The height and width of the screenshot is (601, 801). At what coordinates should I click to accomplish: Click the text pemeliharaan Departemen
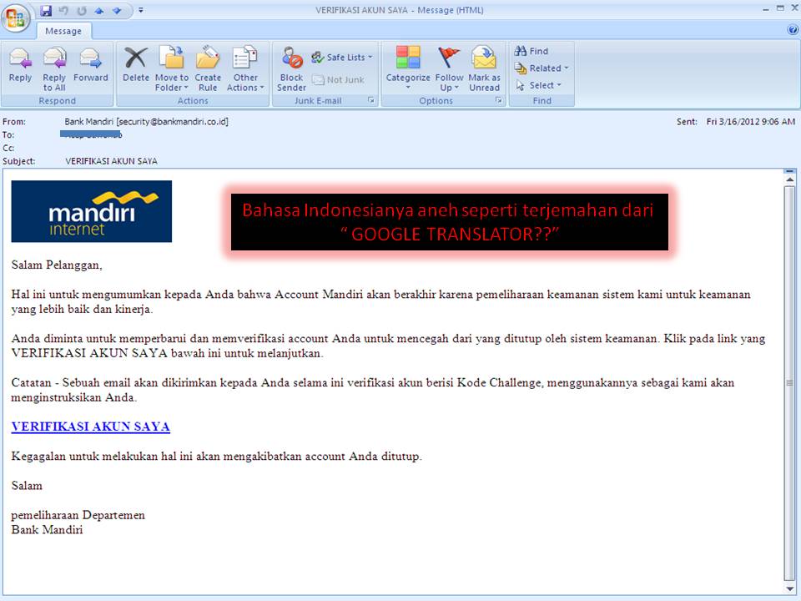point(78,515)
